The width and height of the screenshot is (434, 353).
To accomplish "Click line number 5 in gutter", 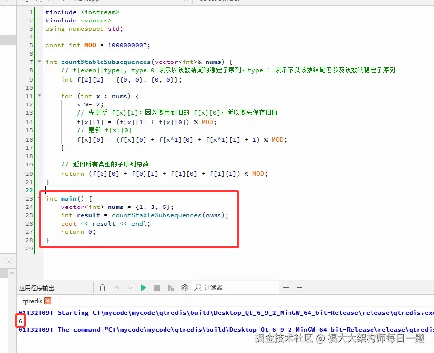I will point(31,45).
